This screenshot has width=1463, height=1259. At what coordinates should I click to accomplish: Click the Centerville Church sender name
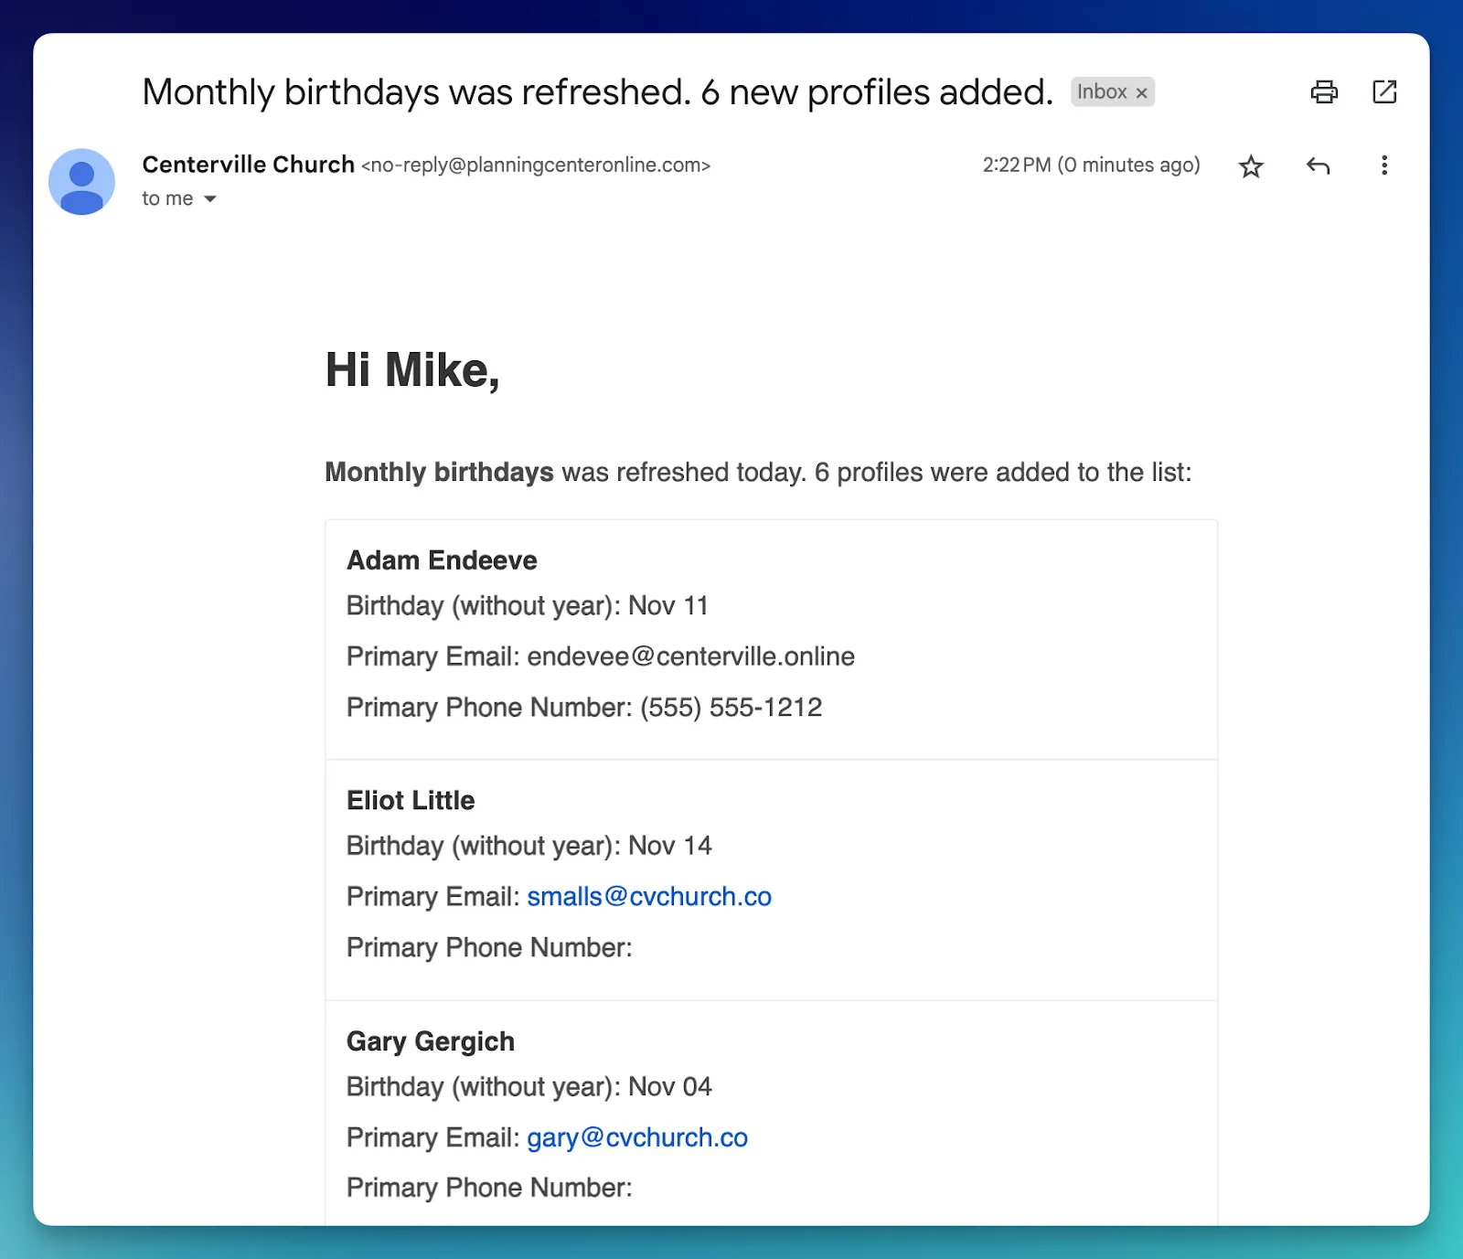coord(248,165)
